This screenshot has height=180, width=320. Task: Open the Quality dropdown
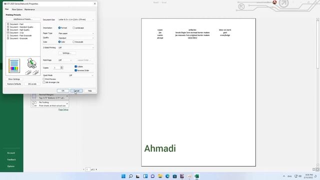(x=76, y=38)
